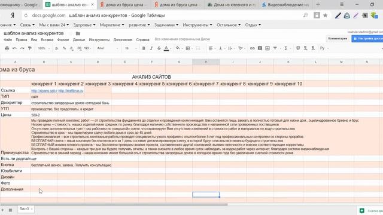The image size is (383, 215).
Task: Click the ТИП row cell containing сайт
Action: pyautogui.click(x=44, y=97)
